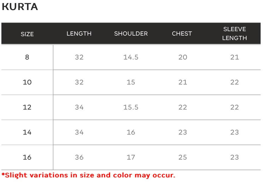
Task: Select the LENGTH column header
Action: (79, 34)
